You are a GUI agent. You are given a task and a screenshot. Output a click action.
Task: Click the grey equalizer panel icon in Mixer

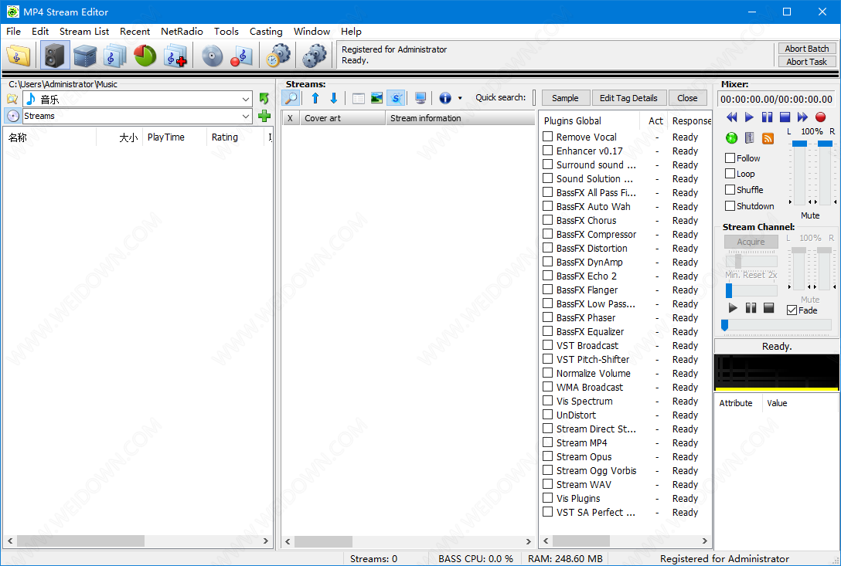pos(750,138)
